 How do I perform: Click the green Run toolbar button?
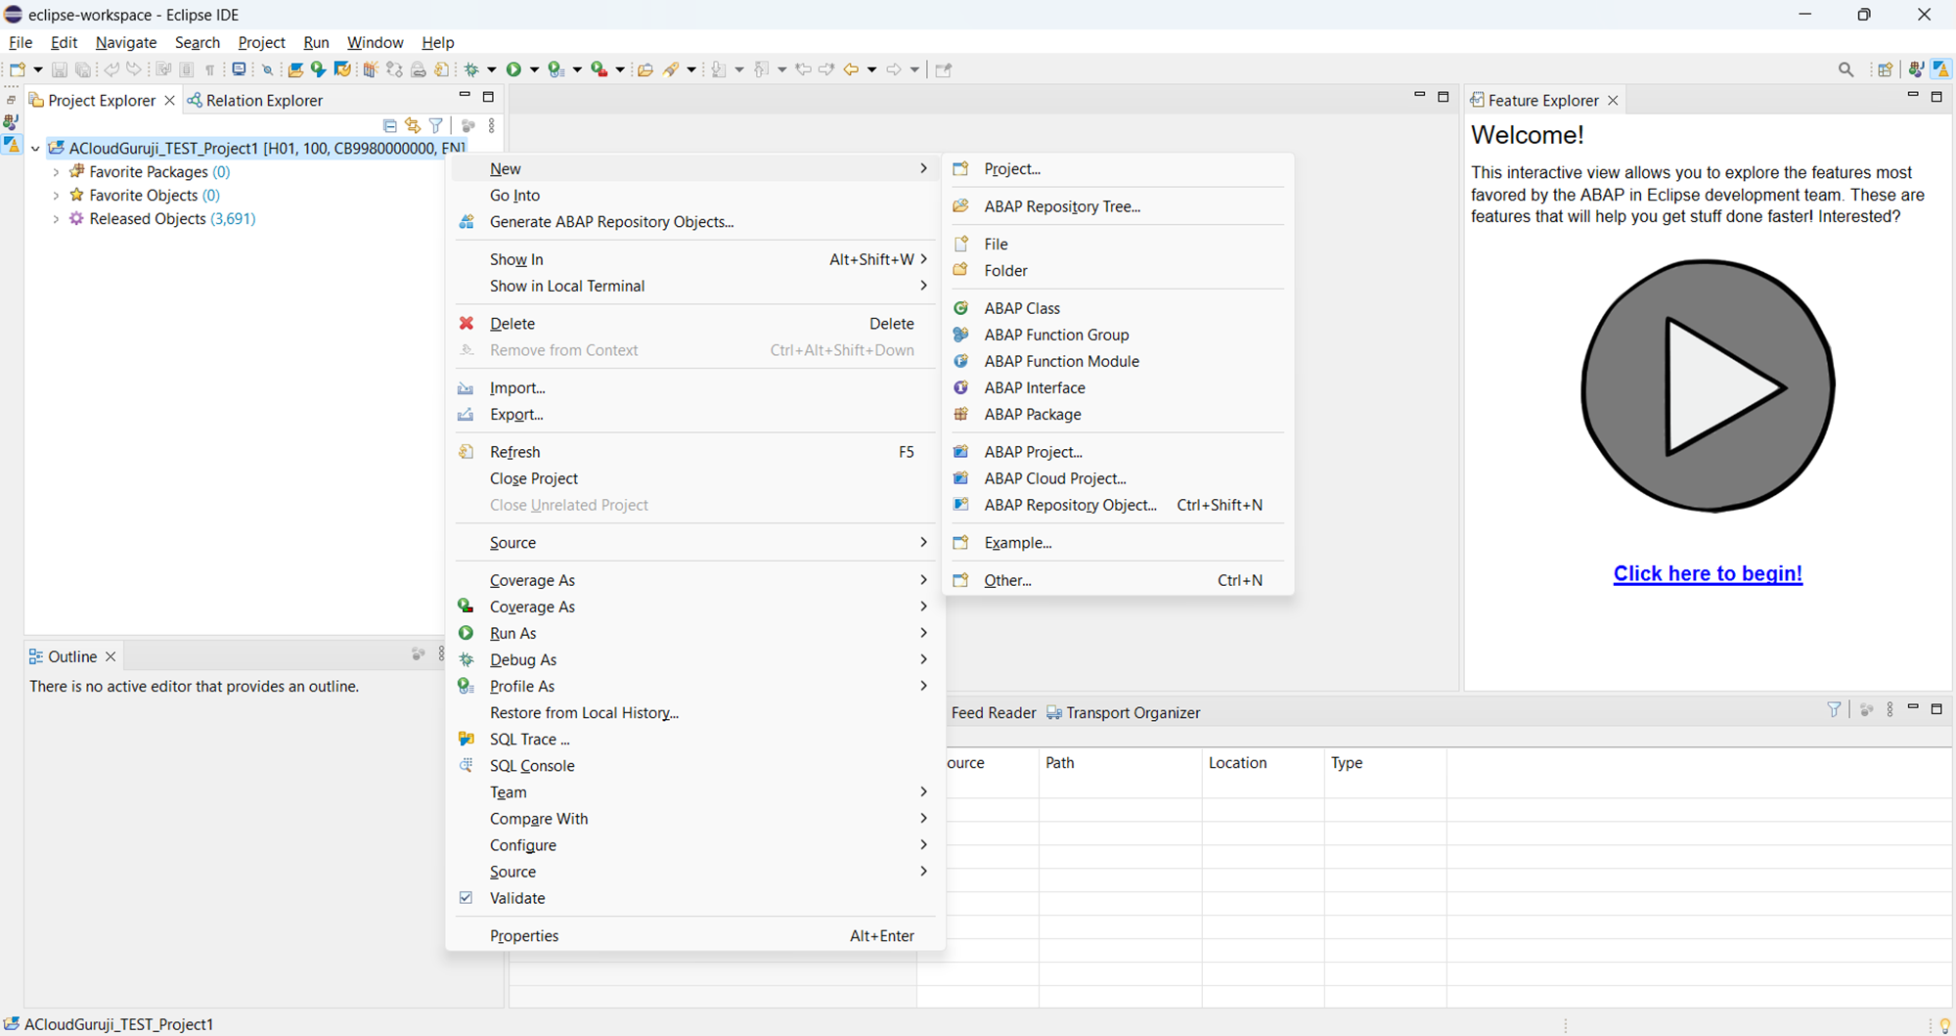(513, 69)
